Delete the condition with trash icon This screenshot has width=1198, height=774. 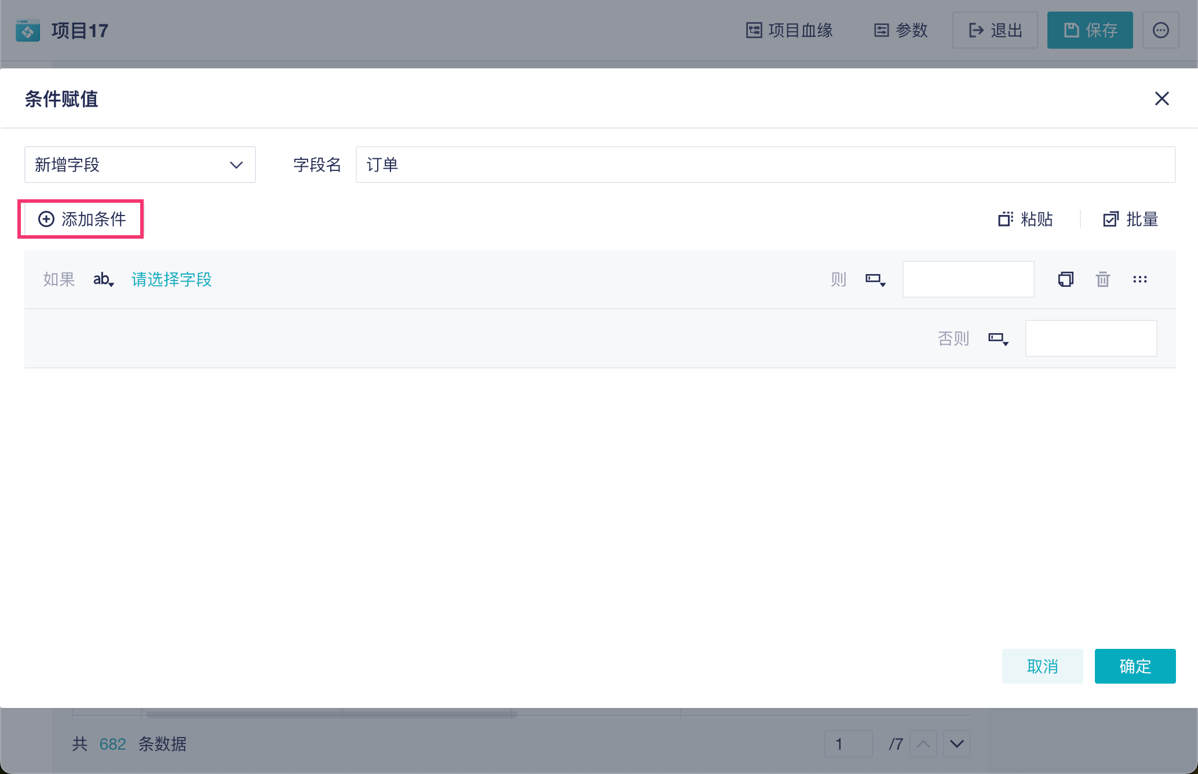click(x=1102, y=279)
